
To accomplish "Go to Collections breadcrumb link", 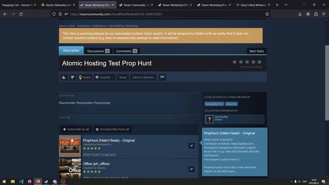I will point(99,26).
